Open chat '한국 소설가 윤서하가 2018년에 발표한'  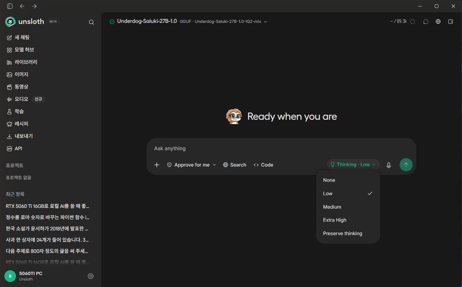coord(48,229)
